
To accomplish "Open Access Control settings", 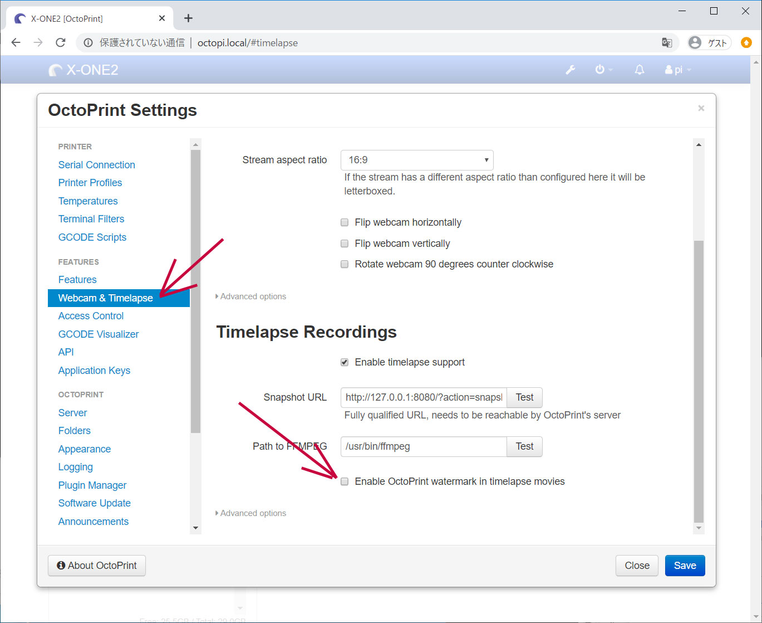I will (x=91, y=316).
